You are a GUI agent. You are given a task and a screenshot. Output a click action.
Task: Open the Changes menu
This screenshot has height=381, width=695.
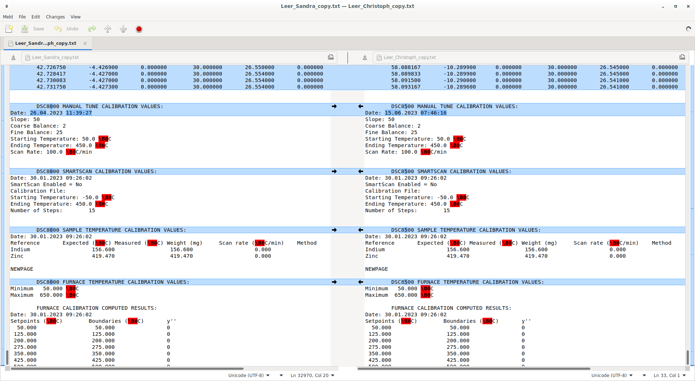pyautogui.click(x=55, y=17)
